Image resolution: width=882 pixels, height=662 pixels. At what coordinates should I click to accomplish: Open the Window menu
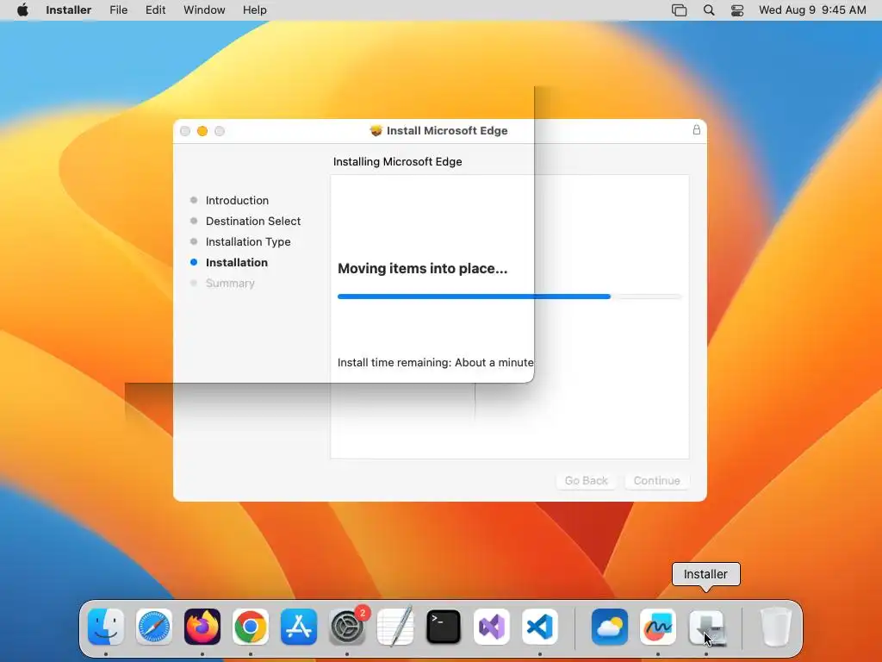(204, 10)
